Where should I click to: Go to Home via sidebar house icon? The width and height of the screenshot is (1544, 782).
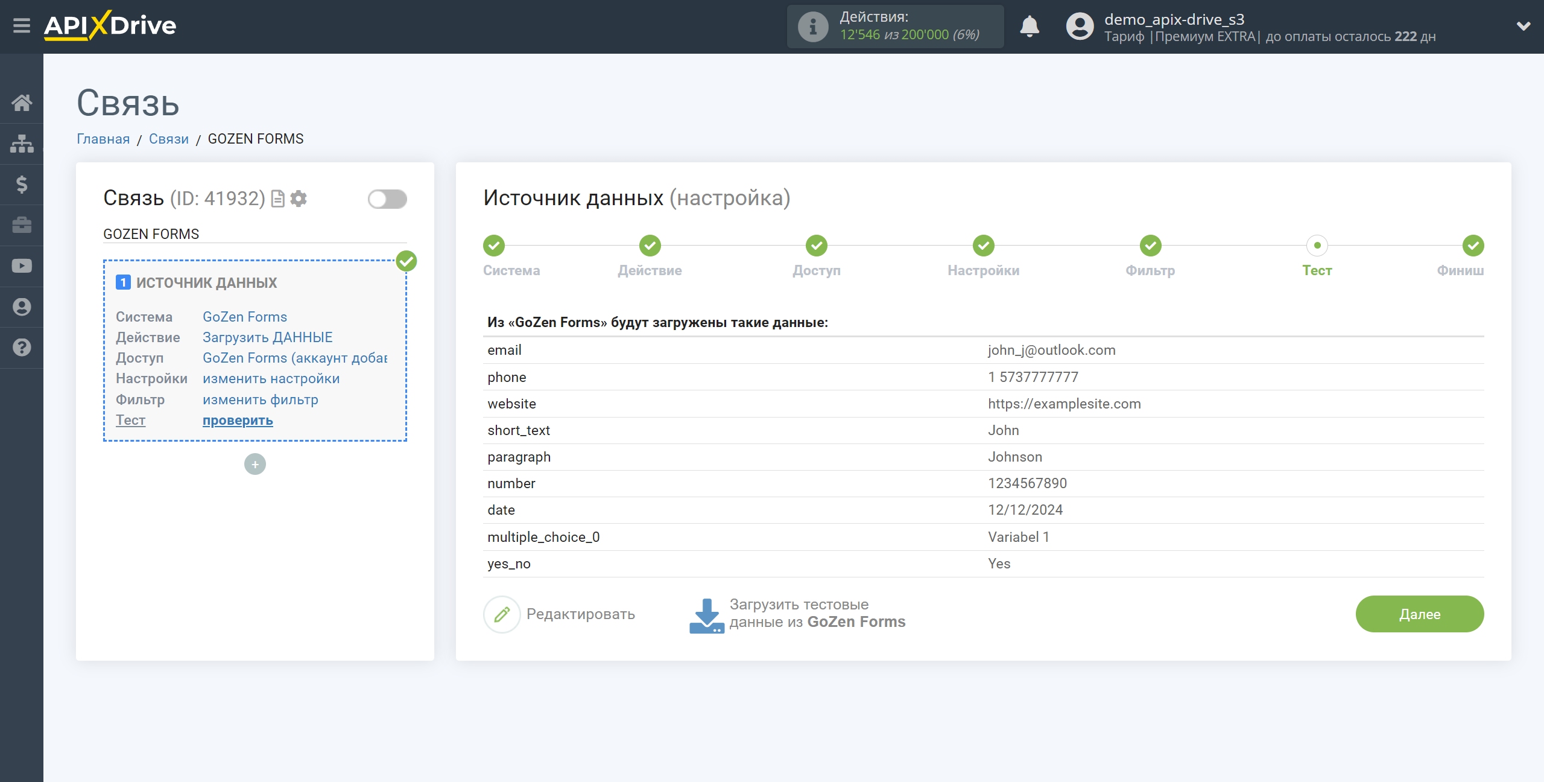click(x=22, y=103)
